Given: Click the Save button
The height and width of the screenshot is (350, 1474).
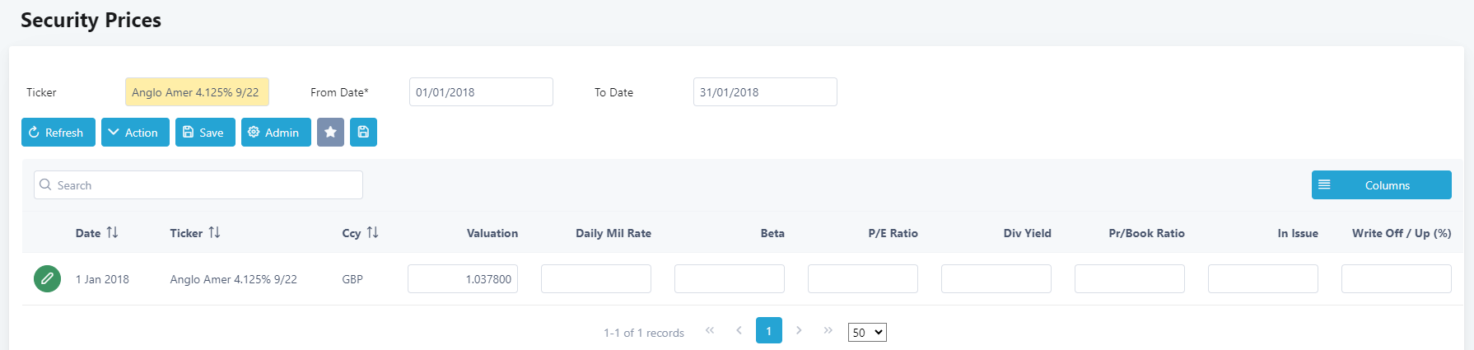Looking at the screenshot, I should [x=205, y=133].
